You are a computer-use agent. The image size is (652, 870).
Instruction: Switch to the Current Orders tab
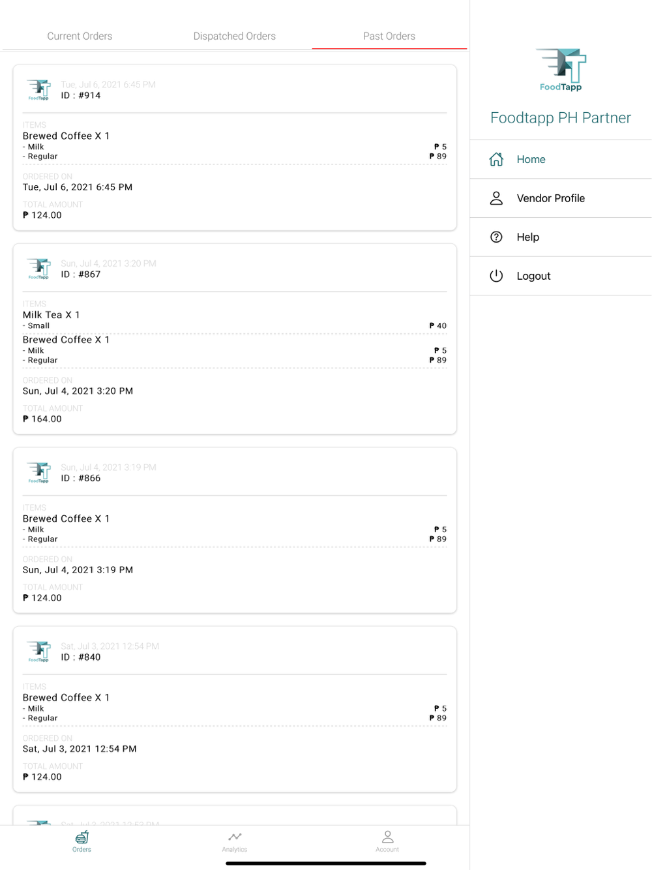point(80,37)
